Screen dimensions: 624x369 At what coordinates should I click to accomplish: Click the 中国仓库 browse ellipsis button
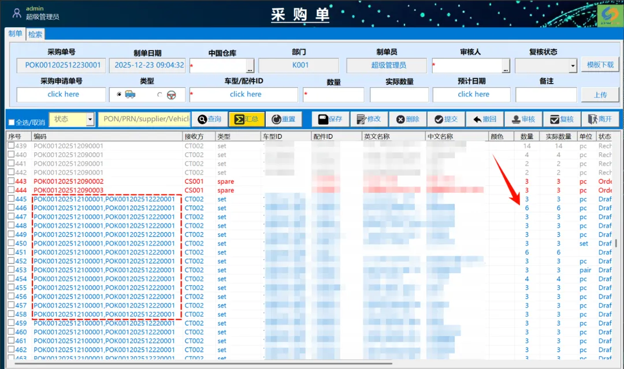coord(250,66)
